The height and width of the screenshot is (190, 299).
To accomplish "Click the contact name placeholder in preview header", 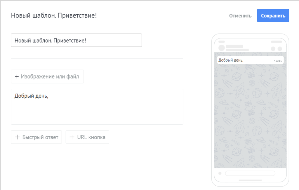I will [x=234, y=46].
